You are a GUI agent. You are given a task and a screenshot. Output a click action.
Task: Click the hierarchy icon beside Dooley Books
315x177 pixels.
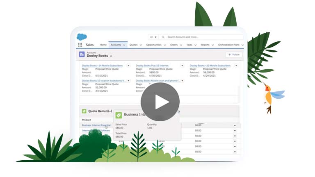coord(111,56)
